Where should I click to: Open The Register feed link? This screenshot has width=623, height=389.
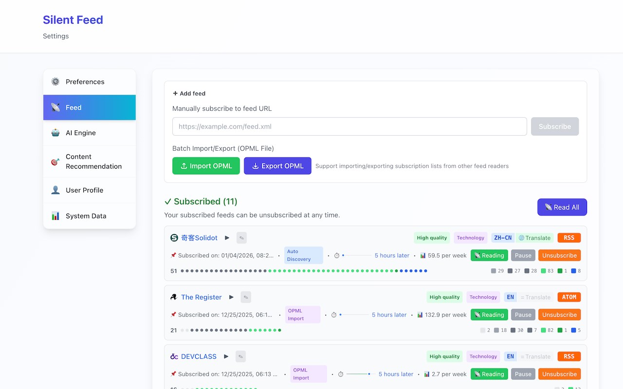pos(201,297)
